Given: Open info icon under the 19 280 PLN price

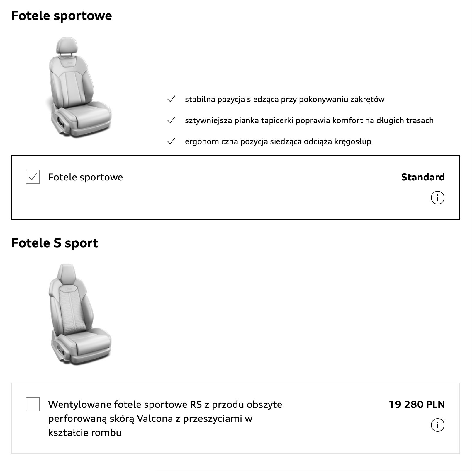Looking at the screenshot, I should point(437,425).
